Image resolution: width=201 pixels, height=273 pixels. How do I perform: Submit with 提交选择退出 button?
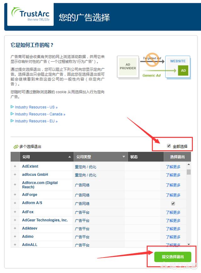pyautogui.click(x=172, y=257)
